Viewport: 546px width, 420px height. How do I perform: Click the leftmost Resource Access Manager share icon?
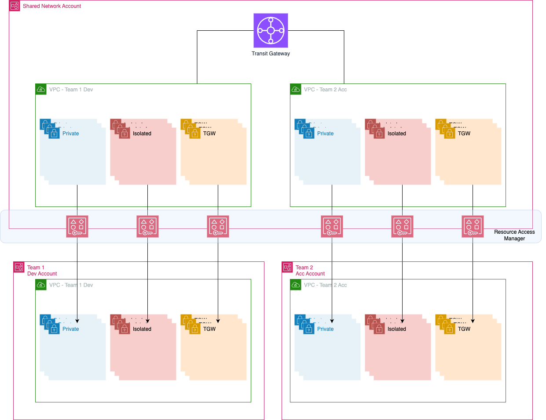[77, 226]
